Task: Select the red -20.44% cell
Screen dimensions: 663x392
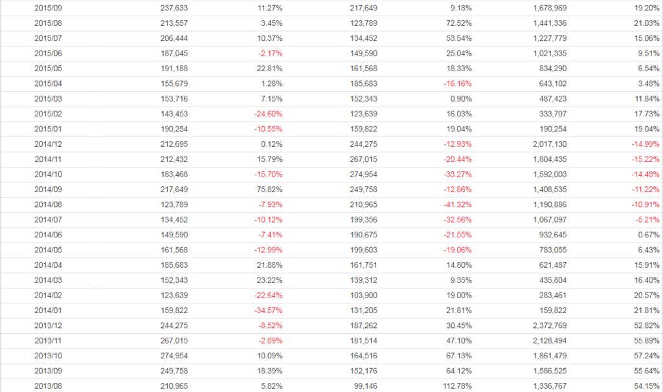Action: pos(458,159)
